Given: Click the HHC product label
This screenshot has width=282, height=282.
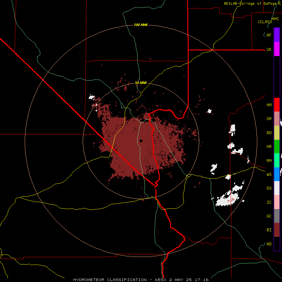Looking at the screenshot, I should tap(275, 19).
